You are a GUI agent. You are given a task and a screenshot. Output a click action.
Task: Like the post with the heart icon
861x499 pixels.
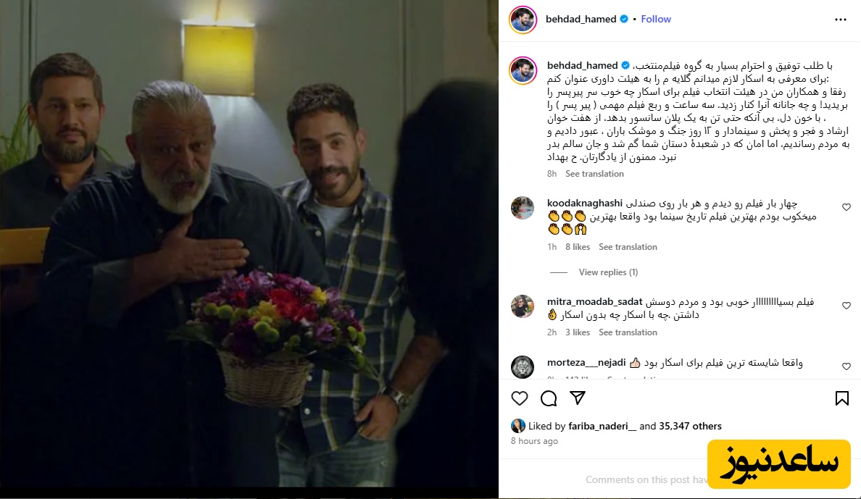pyautogui.click(x=520, y=398)
